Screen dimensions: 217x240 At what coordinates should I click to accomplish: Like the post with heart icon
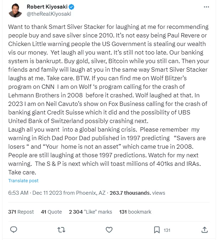tap(109, 230)
